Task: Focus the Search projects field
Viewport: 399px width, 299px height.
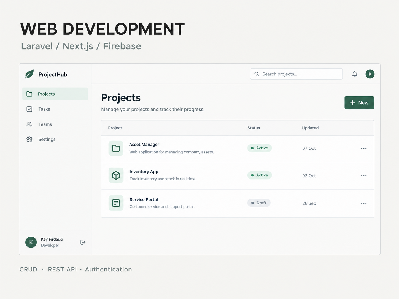Action: click(296, 74)
